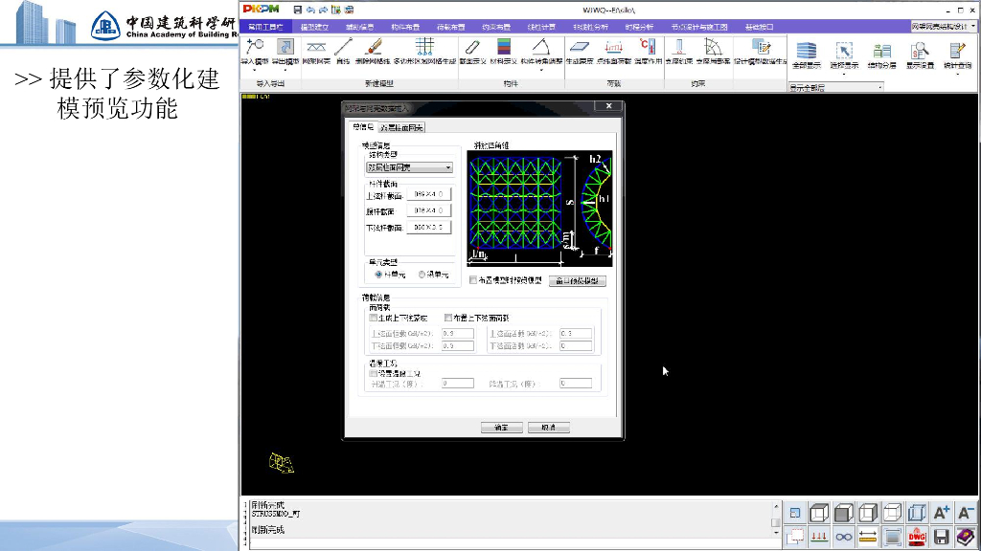Click the 直线 line tool icon
Image resolution: width=981 pixels, height=551 pixels.
pos(343,50)
